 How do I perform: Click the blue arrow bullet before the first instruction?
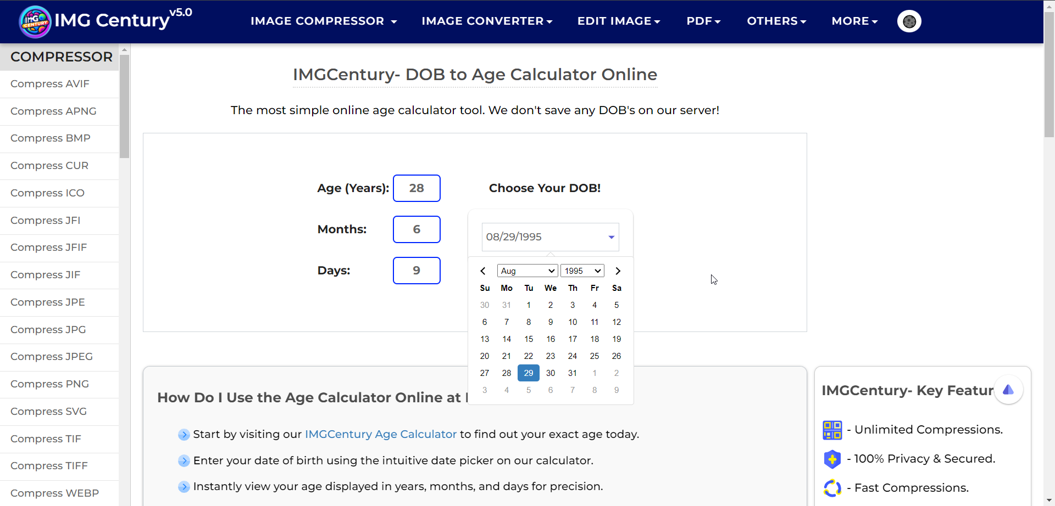tap(183, 434)
